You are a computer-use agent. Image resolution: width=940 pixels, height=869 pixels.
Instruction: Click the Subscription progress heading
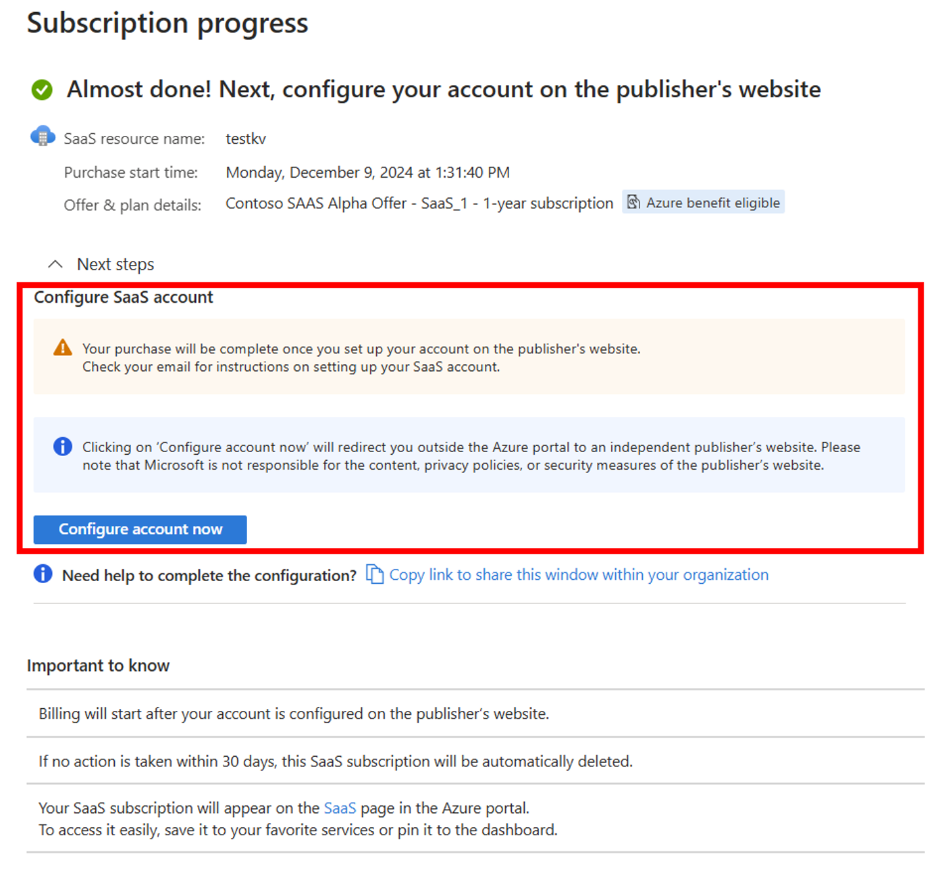(167, 23)
